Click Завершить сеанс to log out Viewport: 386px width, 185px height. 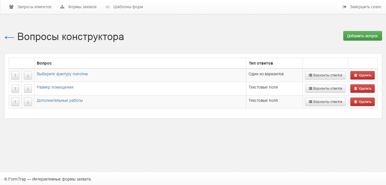(x=362, y=7)
